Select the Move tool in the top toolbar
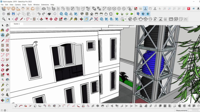The height and width of the screenshot is (112, 200). coord(51,19)
